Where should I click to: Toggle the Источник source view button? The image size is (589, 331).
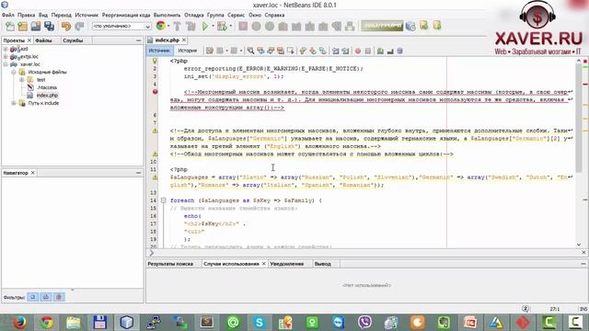(x=159, y=51)
